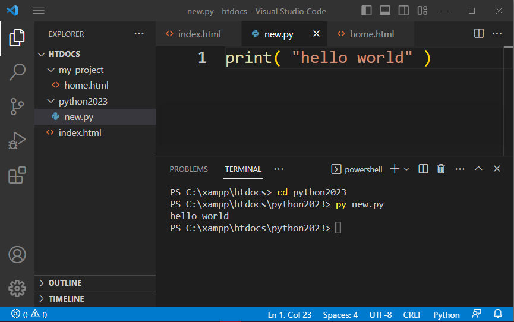Toggle the secondary sidebar layout button

403,11
